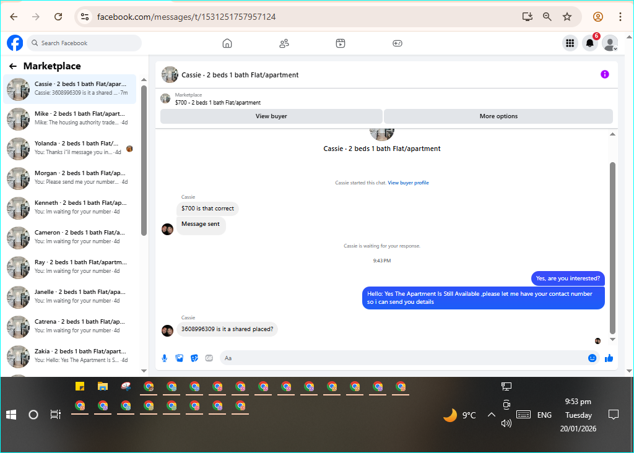
Task: Open the volume control in system tray
Action: coord(506,423)
